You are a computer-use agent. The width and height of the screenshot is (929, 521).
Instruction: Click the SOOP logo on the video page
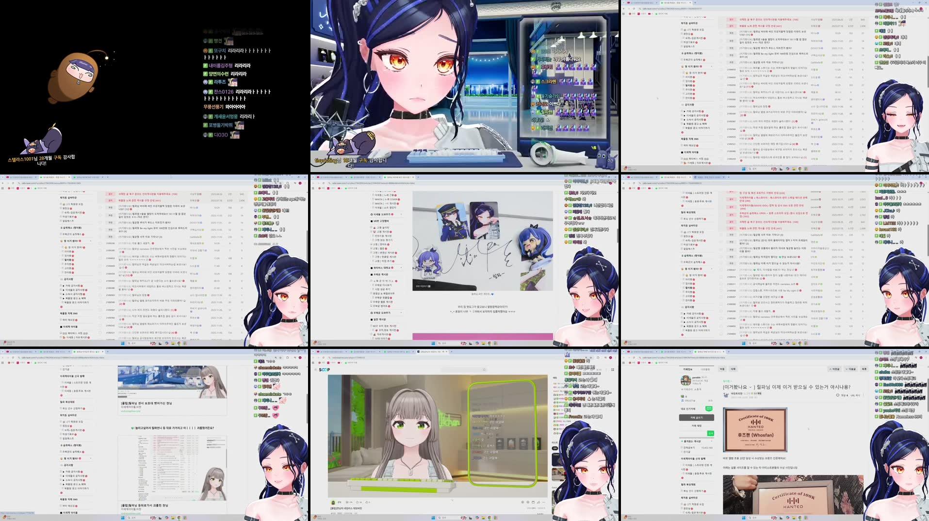tap(324, 370)
